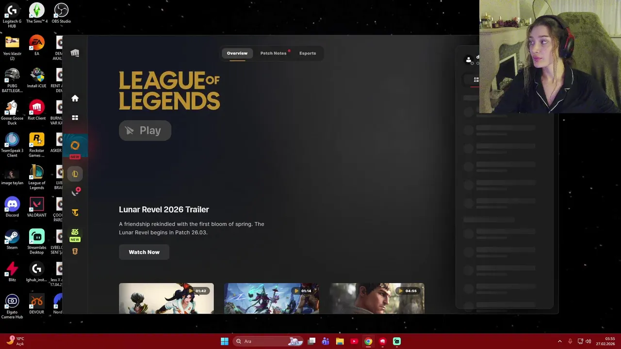621x349 pixels.
Task: Switch to Google Chrome on taskbar
Action: tap(368, 341)
